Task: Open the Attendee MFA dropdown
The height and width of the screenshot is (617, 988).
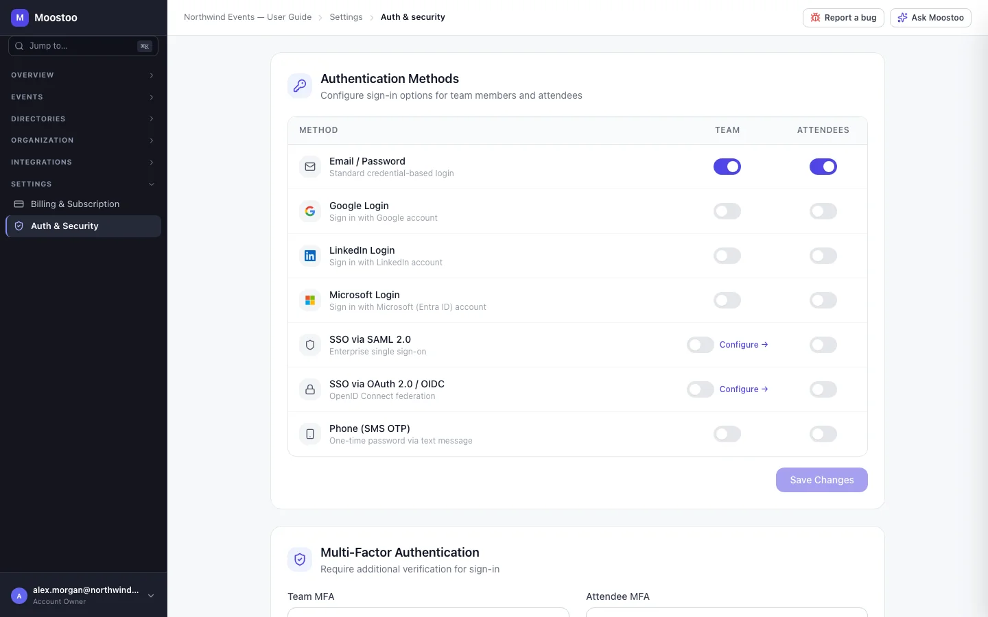Action: [727, 612]
